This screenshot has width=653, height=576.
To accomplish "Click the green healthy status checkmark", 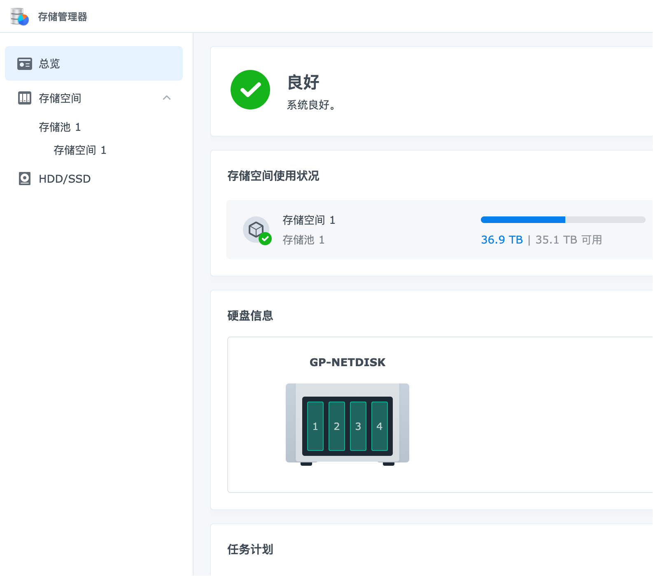I will (x=250, y=90).
